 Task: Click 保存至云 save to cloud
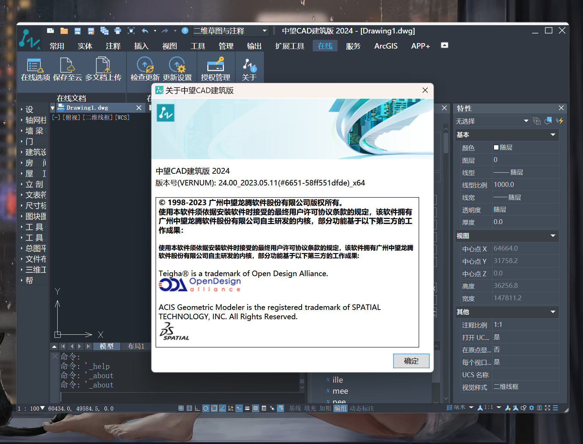point(67,69)
